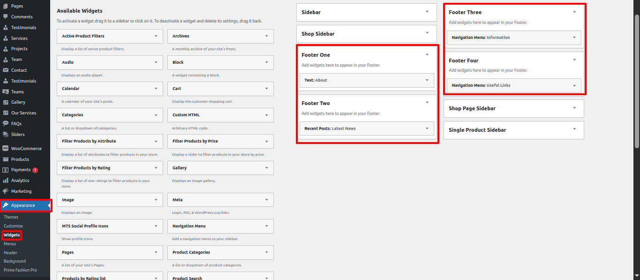
Task: Click the Gallery icon in the sidebar
Action: [6, 102]
